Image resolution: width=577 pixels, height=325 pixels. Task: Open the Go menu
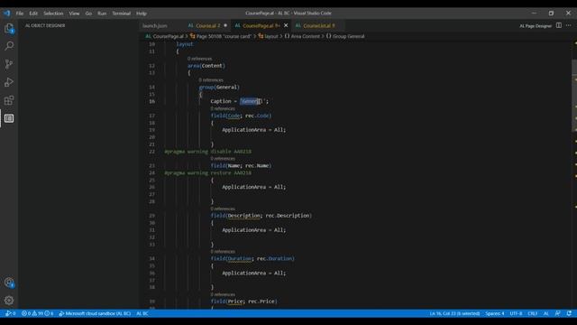[88, 14]
